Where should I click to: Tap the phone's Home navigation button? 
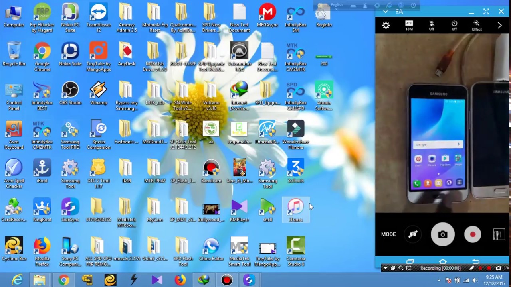tap(443, 262)
